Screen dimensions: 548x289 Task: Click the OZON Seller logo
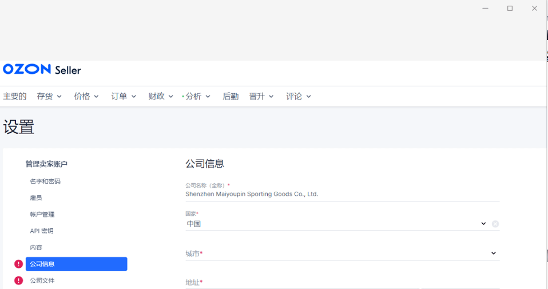[x=42, y=70]
